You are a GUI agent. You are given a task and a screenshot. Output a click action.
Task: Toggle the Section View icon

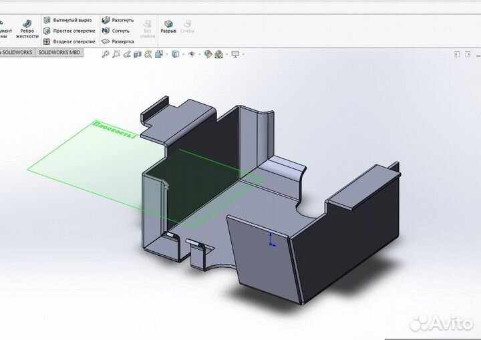[138, 54]
